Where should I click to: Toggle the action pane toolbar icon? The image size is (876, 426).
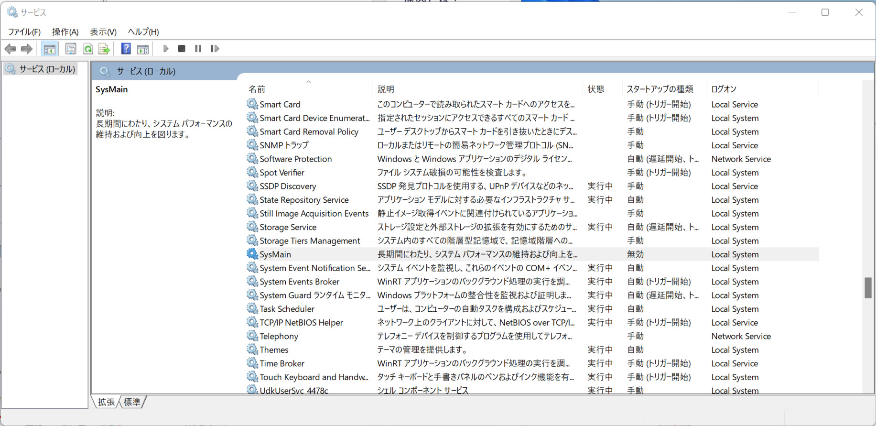[x=143, y=49]
